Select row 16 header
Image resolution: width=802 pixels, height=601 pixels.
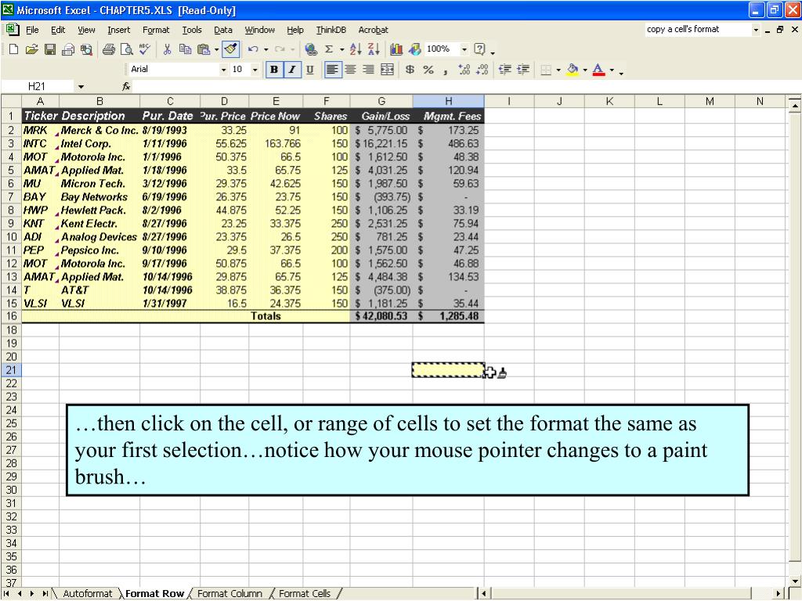11,316
